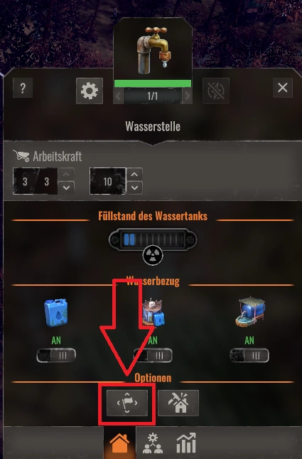Click the radiation hazard icon
Image resolution: width=302 pixels, height=459 pixels.
pos(153,255)
